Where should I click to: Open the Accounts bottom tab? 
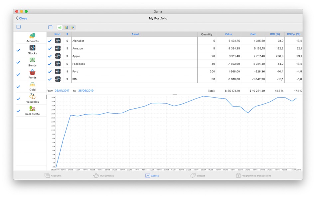pos(53,175)
